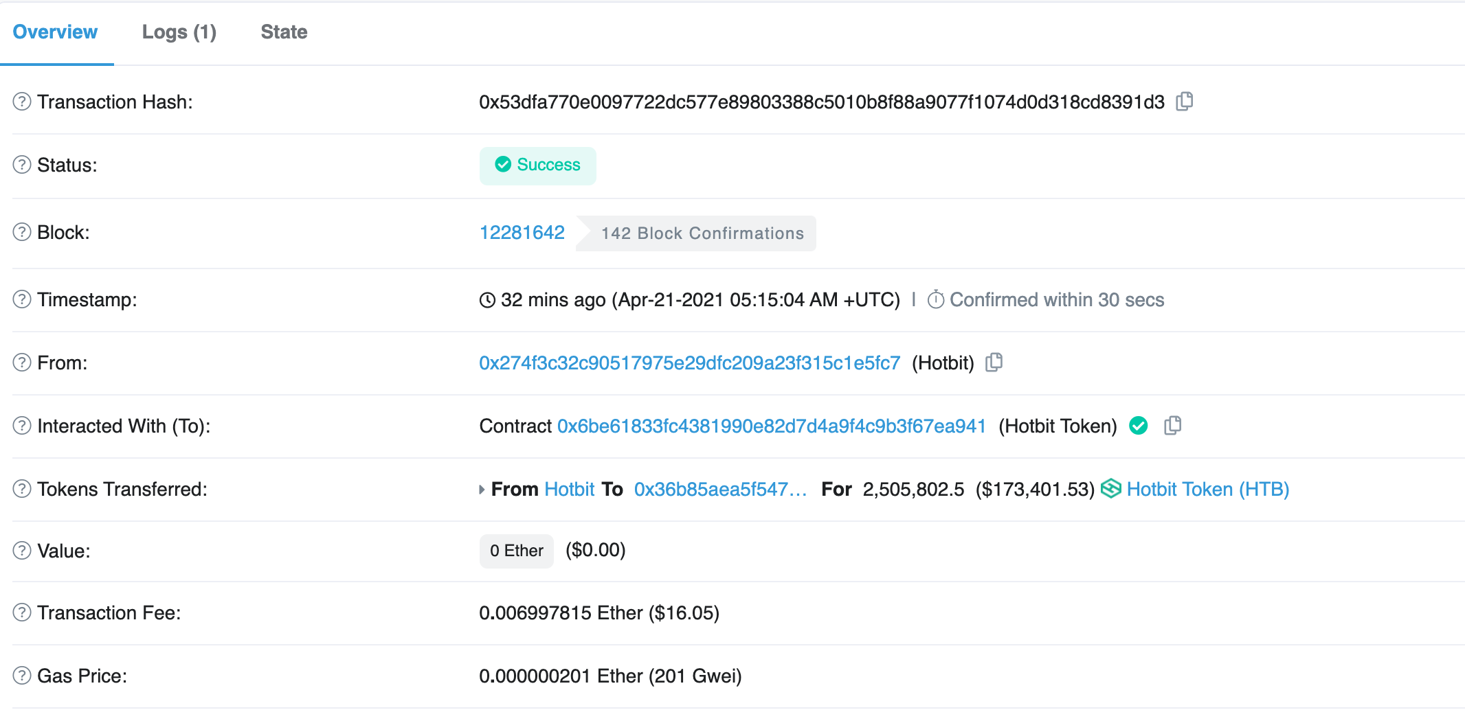Screen dimensions: 1465x710
Task: Click the 0 Ether value badge
Action: 516,551
